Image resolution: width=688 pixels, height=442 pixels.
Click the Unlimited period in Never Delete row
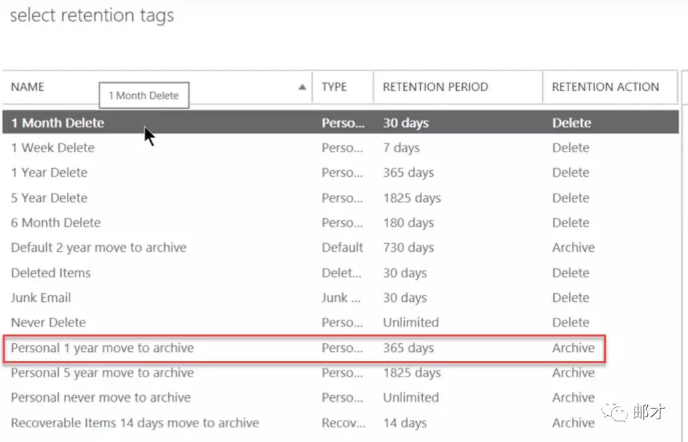coord(411,322)
